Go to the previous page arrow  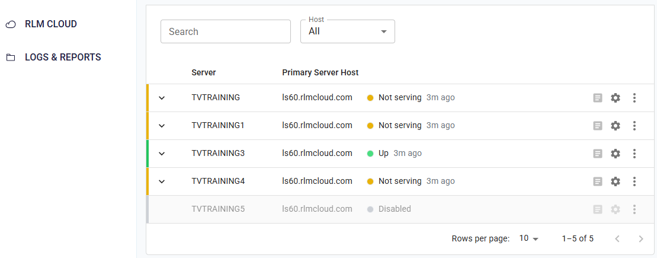(617, 239)
